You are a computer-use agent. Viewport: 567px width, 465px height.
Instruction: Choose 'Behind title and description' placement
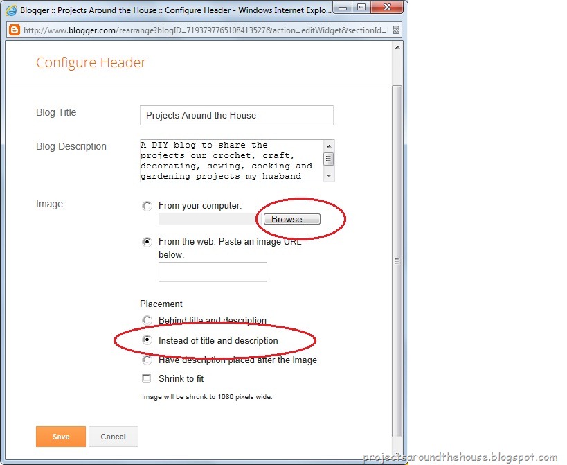(147, 320)
